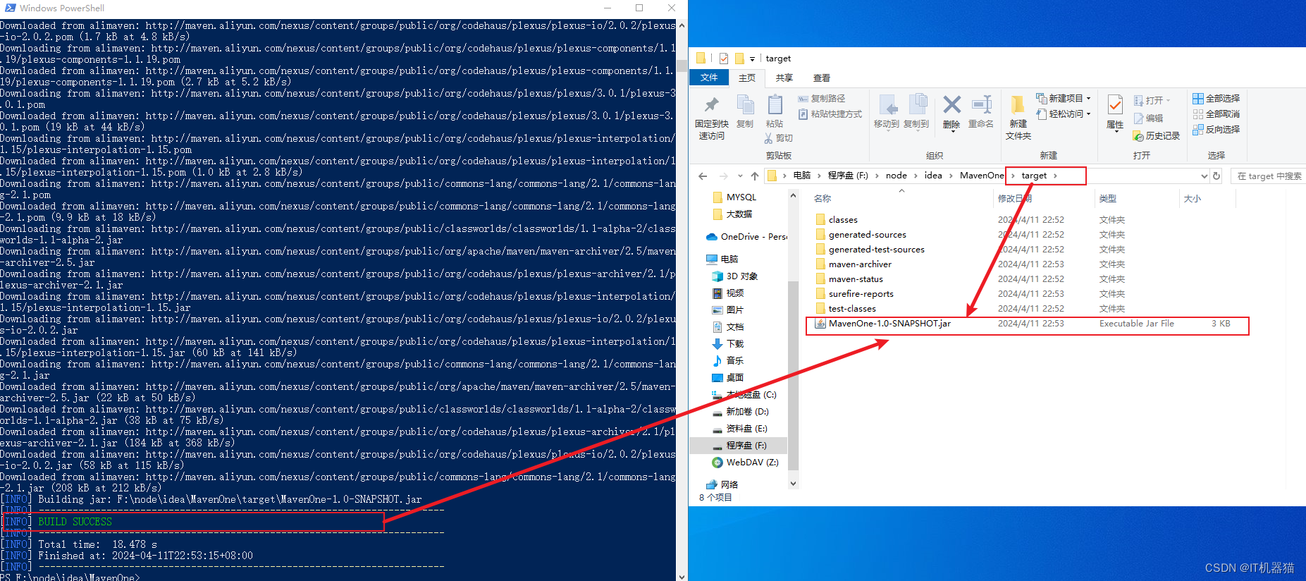Select OneDrive in navigation pane

pos(746,237)
